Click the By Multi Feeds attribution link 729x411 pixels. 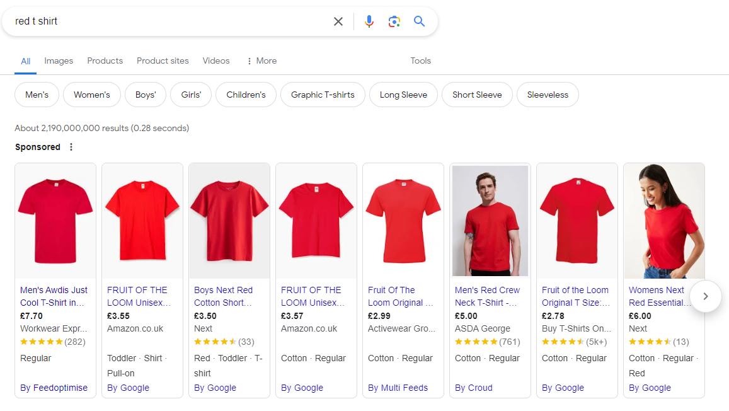[398, 388]
